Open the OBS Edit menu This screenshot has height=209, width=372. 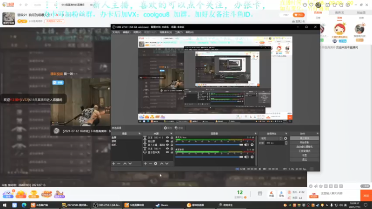[126, 32]
